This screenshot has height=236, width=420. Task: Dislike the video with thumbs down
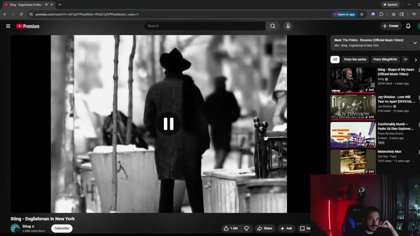pyautogui.click(x=246, y=228)
